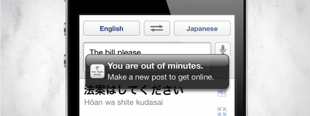Expand the translation with the fullscreen arrows icon
Screen dimensions: 310x116
point(222,111)
